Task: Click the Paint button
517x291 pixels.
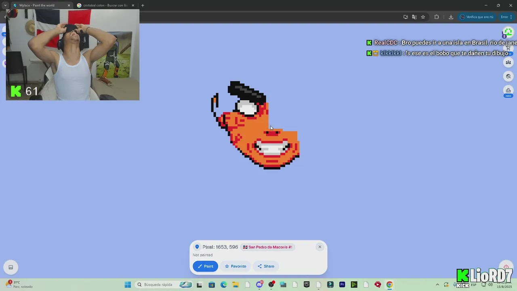Action: [205, 266]
